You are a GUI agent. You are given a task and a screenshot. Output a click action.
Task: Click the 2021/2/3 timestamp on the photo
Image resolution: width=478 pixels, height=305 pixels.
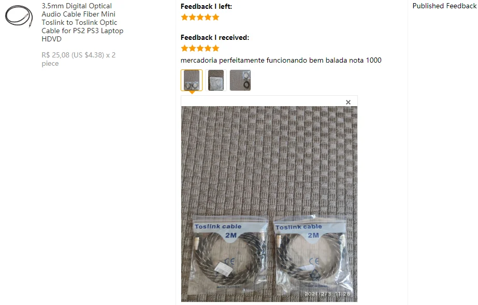[x=327, y=294]
